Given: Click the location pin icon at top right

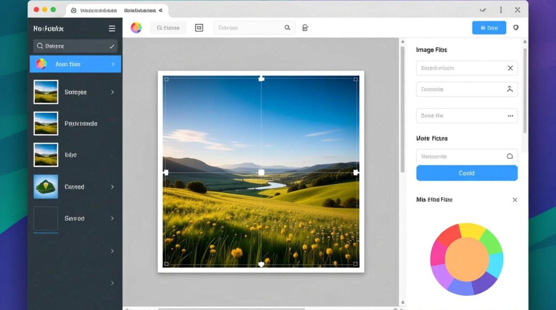Looking at the screenshot, I should [x=515, y=28].
